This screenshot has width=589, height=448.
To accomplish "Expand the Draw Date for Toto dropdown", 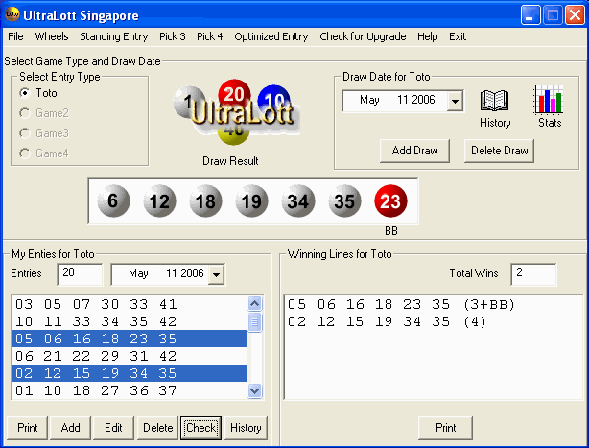I will coord(455,101).
